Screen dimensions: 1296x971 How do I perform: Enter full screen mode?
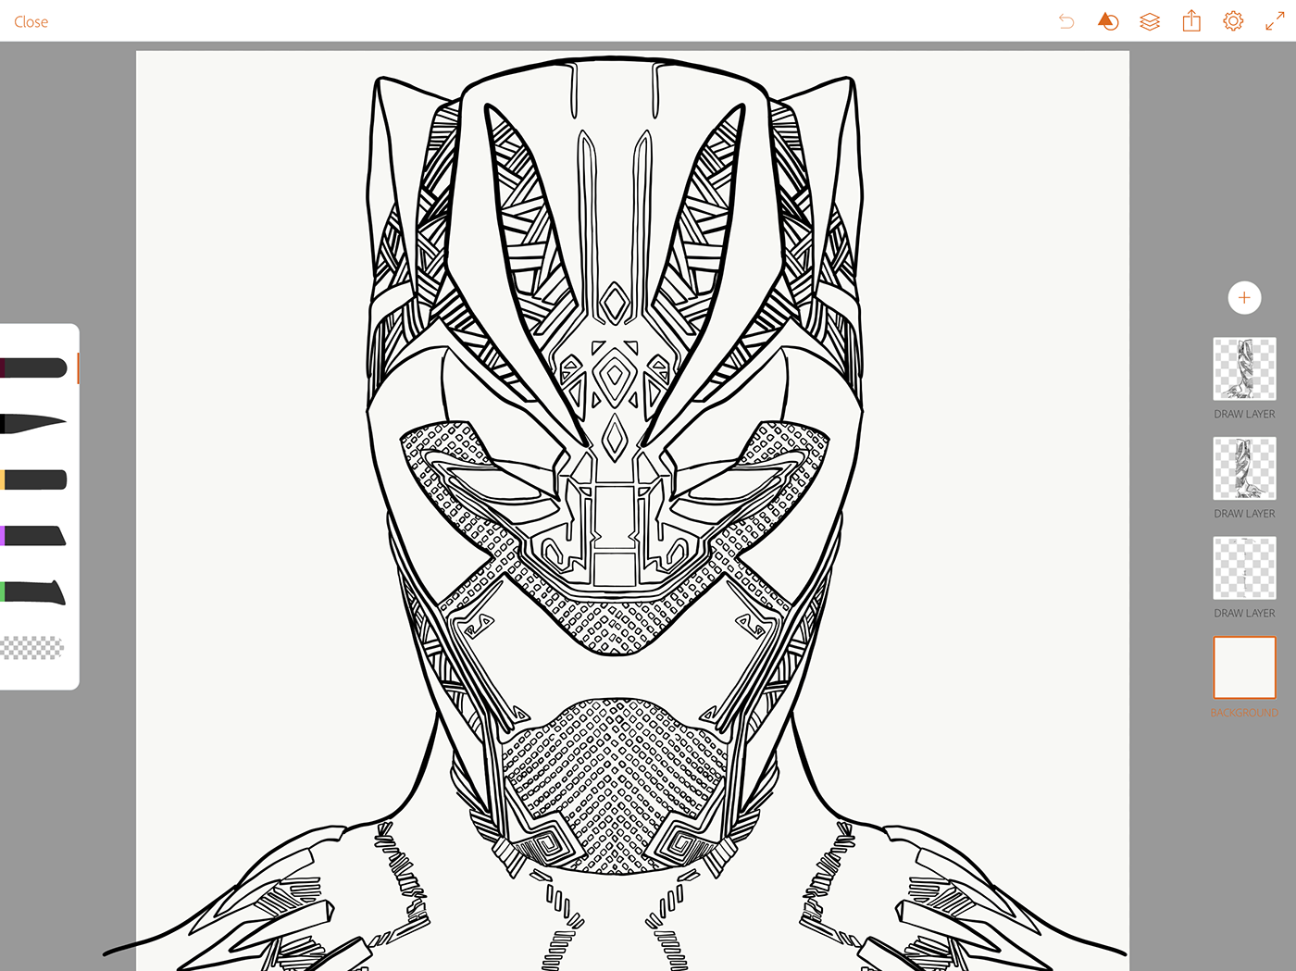click(x=1275, y=21)
